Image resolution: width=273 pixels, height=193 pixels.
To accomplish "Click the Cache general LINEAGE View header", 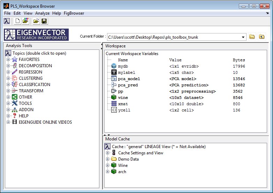I will (x=159, y=147).
